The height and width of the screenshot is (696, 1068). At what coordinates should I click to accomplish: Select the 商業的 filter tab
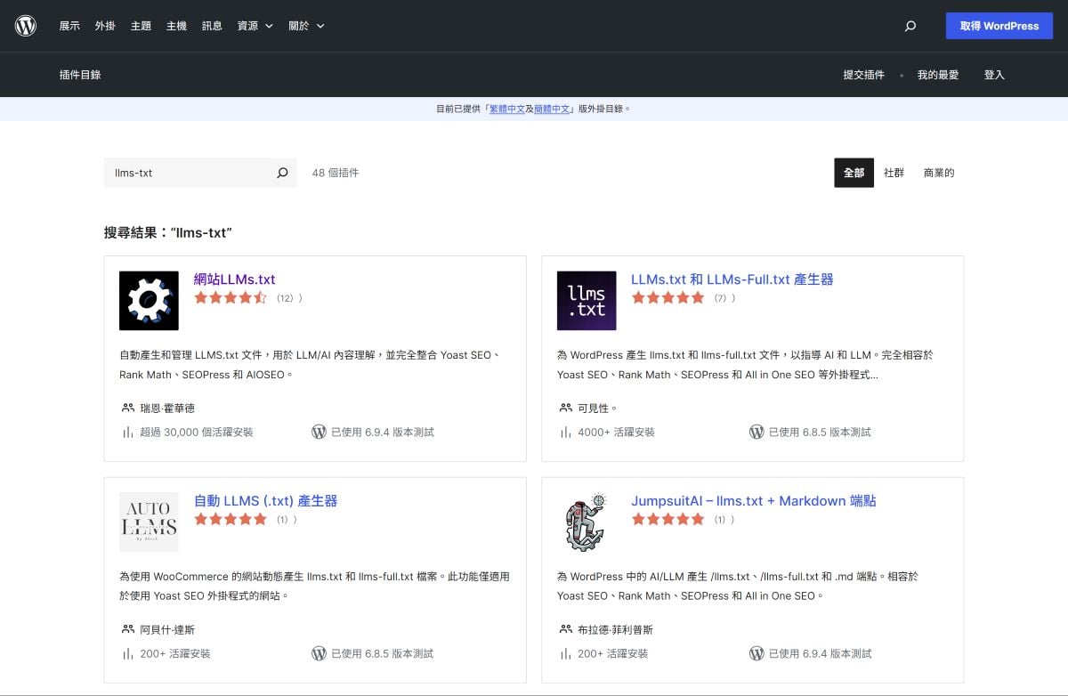click(x=939, y=173)
